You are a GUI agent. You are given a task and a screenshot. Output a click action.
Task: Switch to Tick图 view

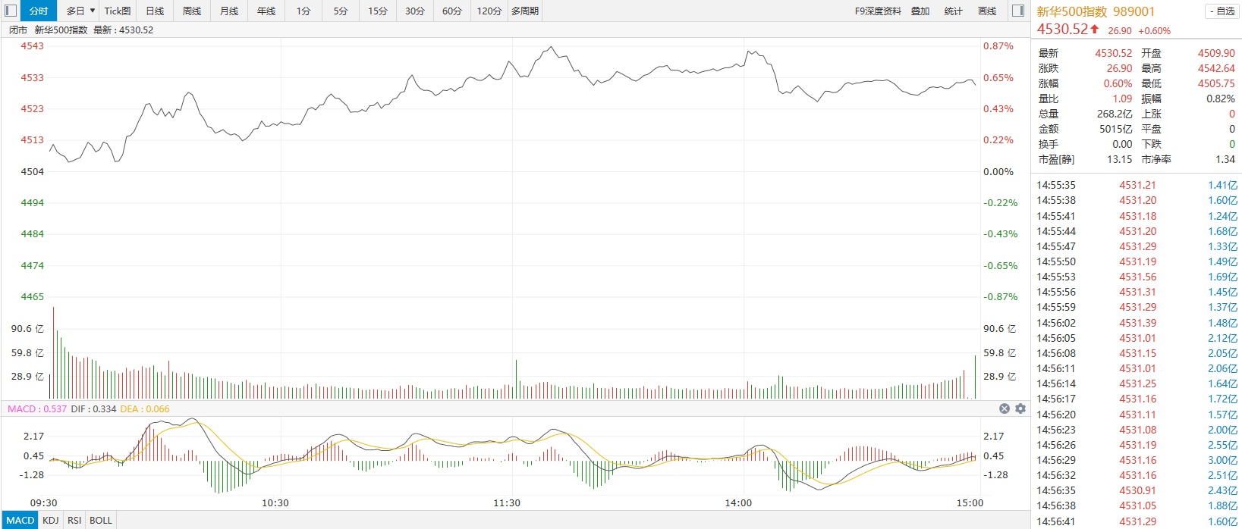[118, 11]
